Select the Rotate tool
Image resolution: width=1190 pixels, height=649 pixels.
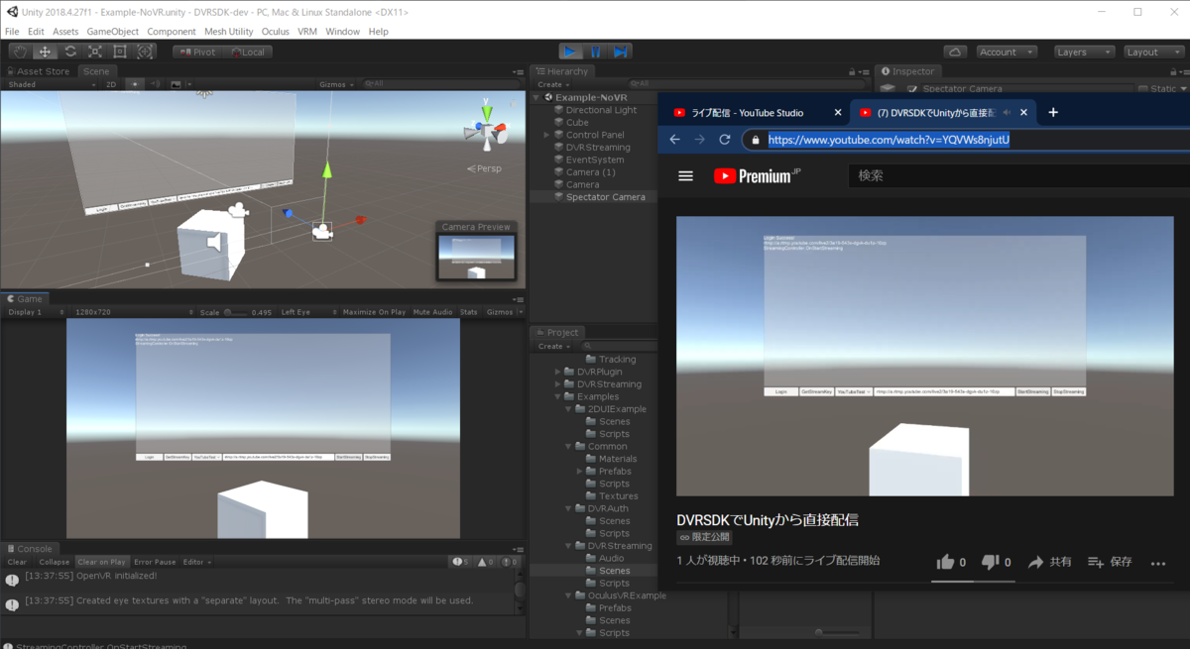(69, 51)
